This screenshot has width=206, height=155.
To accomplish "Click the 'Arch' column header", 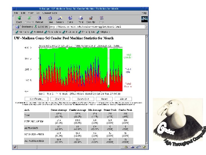I will [27, 110].
